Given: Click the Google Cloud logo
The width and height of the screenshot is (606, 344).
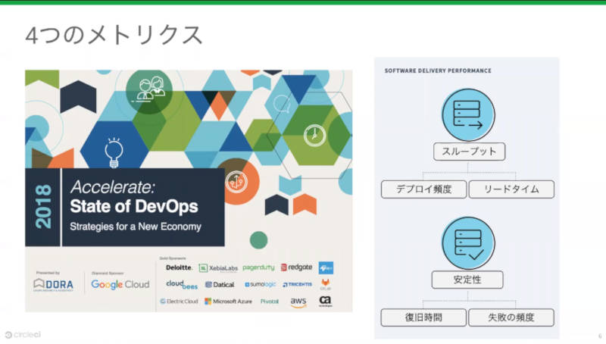Looking at the screenshot, I should [x=120, y=284].
